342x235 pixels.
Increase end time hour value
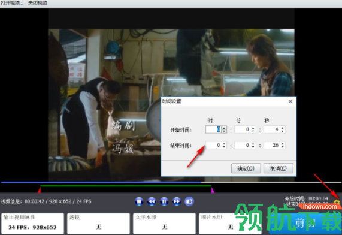(224, 144)
